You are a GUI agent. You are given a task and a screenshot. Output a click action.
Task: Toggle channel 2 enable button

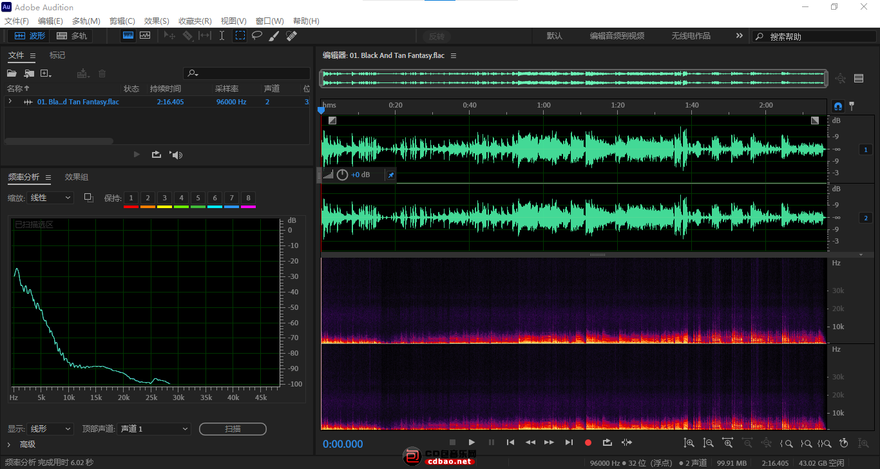click(x=866, y=218)
